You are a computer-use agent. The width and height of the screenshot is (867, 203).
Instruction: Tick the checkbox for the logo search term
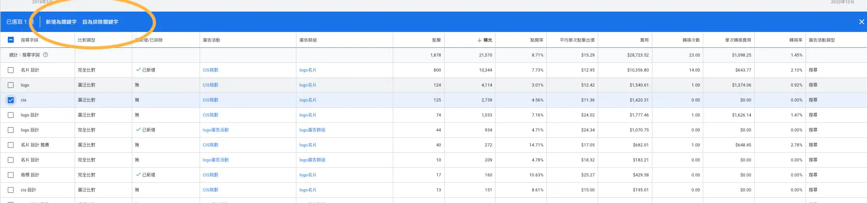coord(11,85)
